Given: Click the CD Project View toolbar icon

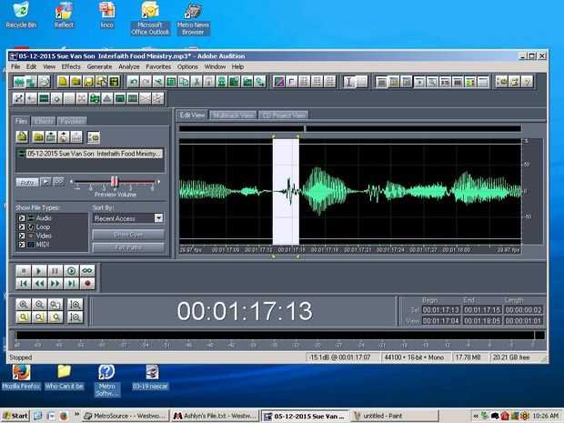Looking at the screenshot, I should pyautogui.click(x=45, y=82).
